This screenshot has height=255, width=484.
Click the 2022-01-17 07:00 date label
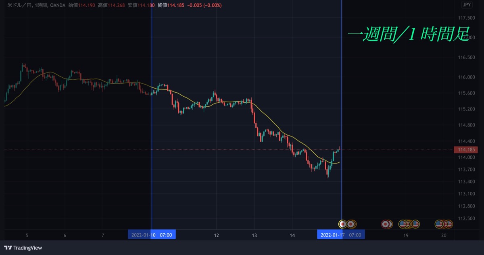click(341, 234)
